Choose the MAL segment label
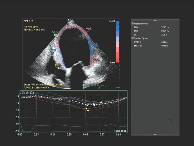The height and width of the screenshot is (146, 194). pos(96,45)
